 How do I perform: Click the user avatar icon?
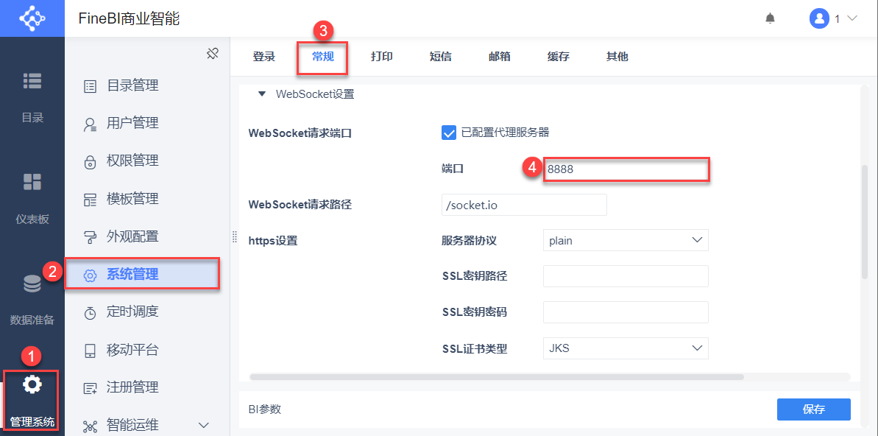[x=819, y=18]
